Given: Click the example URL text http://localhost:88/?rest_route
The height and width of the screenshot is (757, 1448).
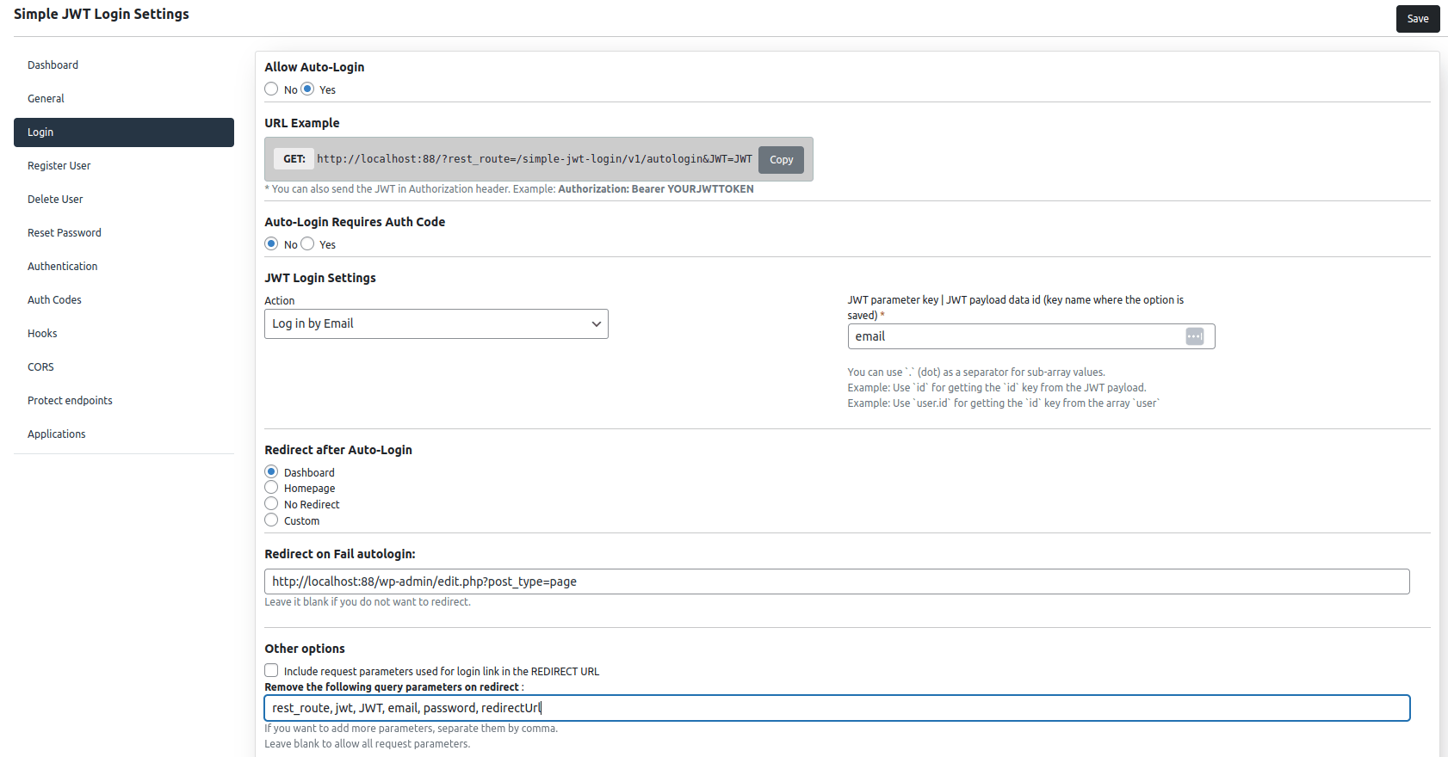Looking at the screenshot, I should pyautogui.click(x=534, y=159).
